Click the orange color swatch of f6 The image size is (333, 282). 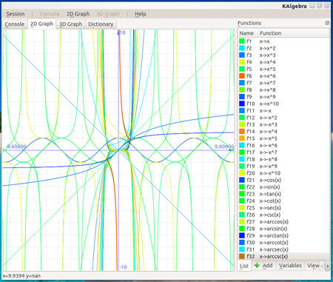coord(242,75)
